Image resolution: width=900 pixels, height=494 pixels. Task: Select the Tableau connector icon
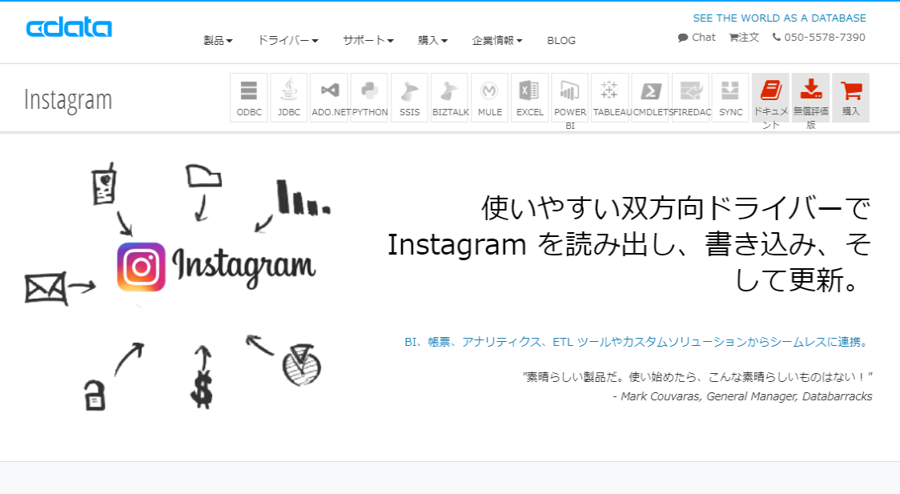[x=610, y=98]
